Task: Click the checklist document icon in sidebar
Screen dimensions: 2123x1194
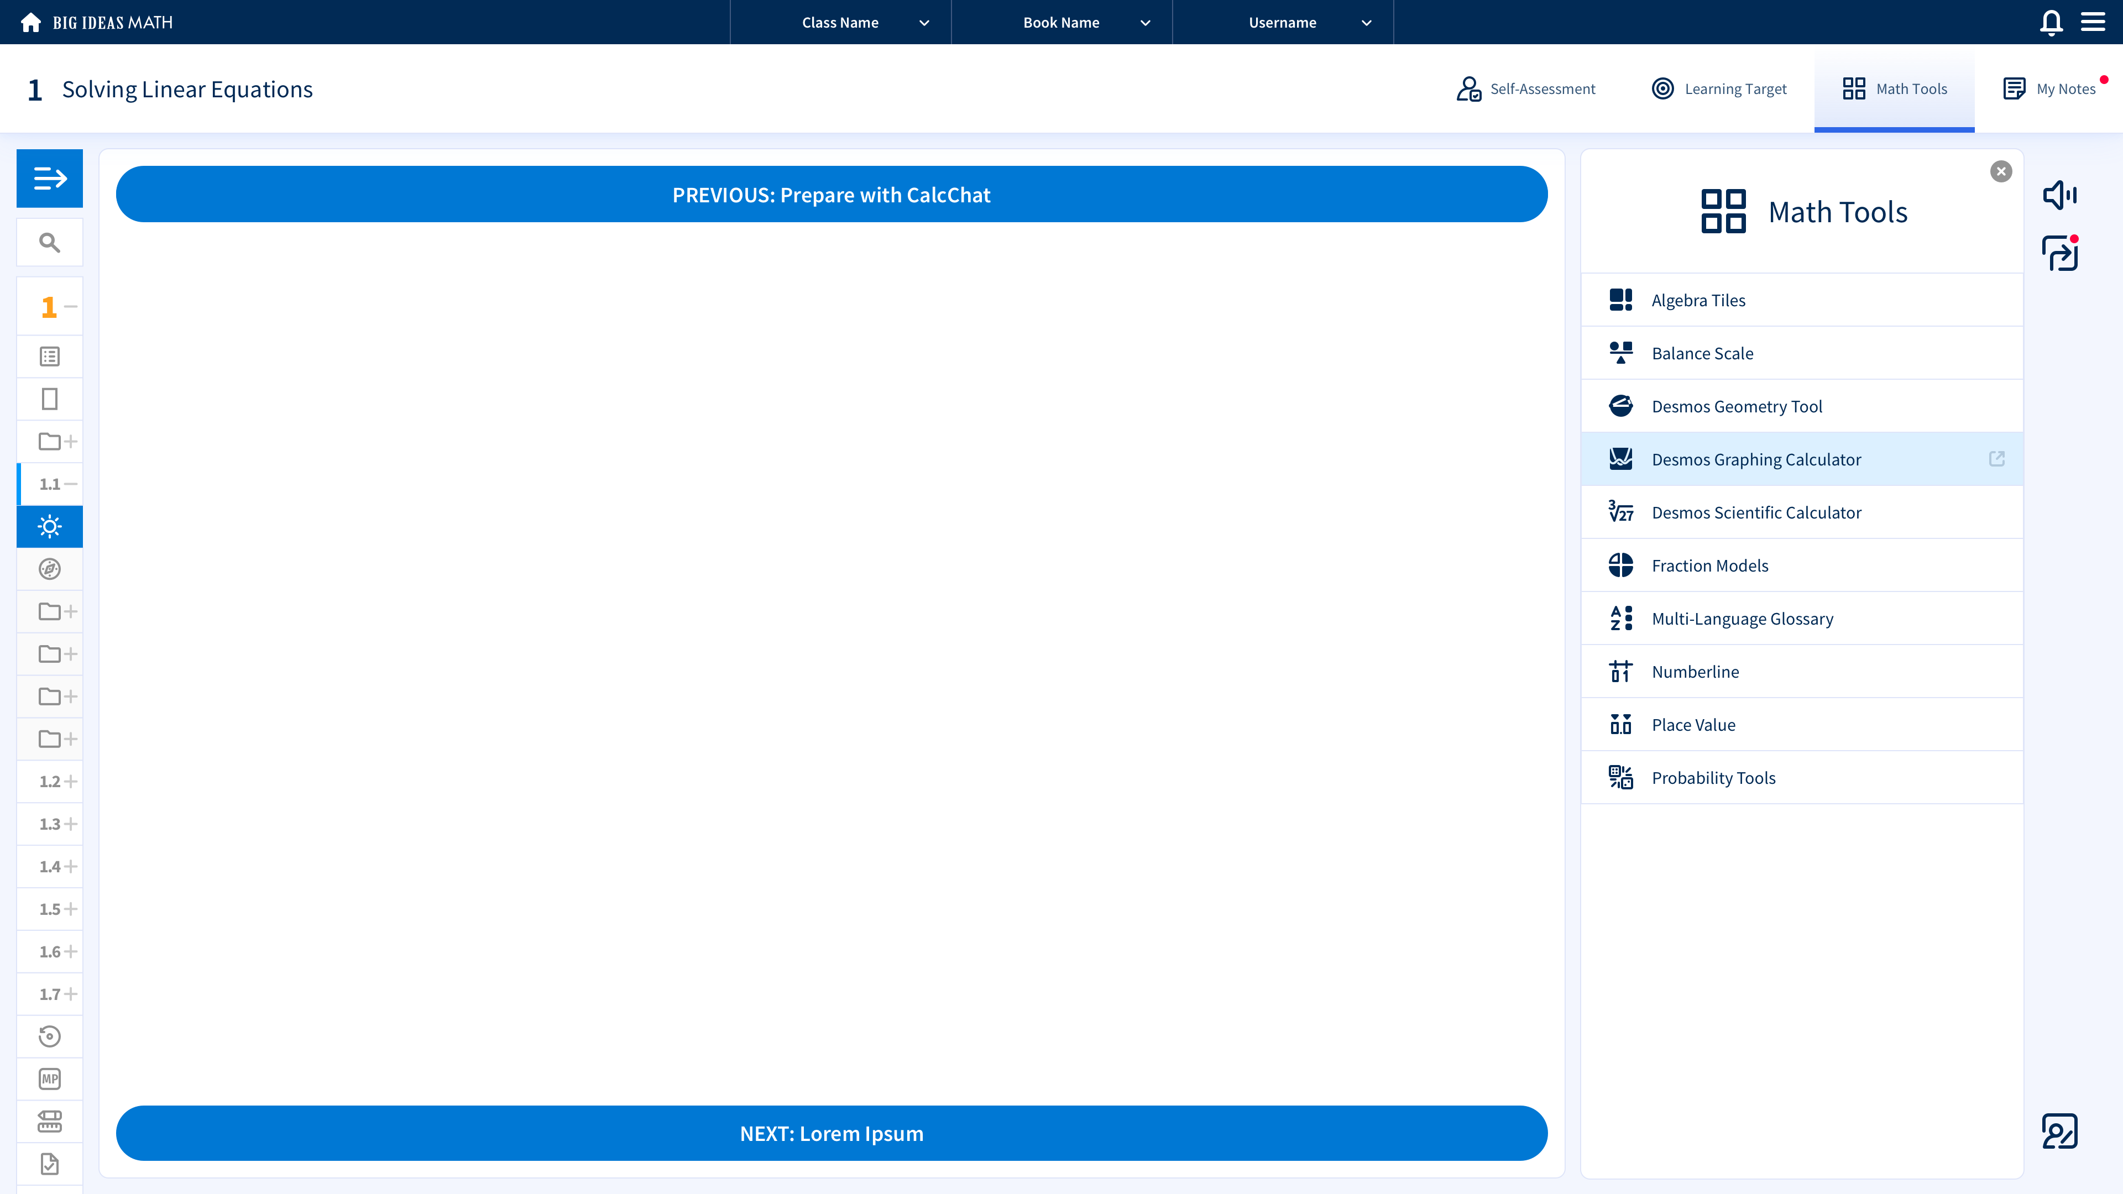Action: 49,1164
